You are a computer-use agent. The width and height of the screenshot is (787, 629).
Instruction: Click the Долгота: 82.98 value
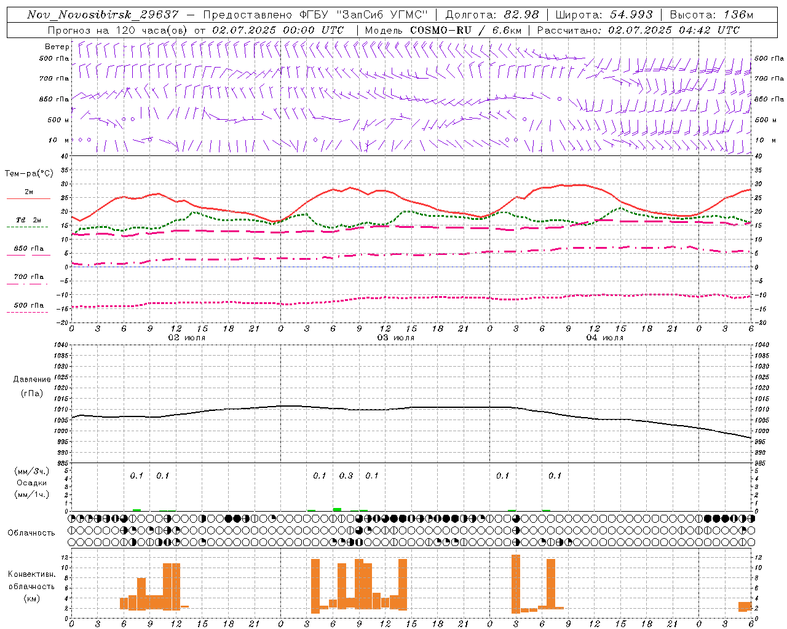492,15
